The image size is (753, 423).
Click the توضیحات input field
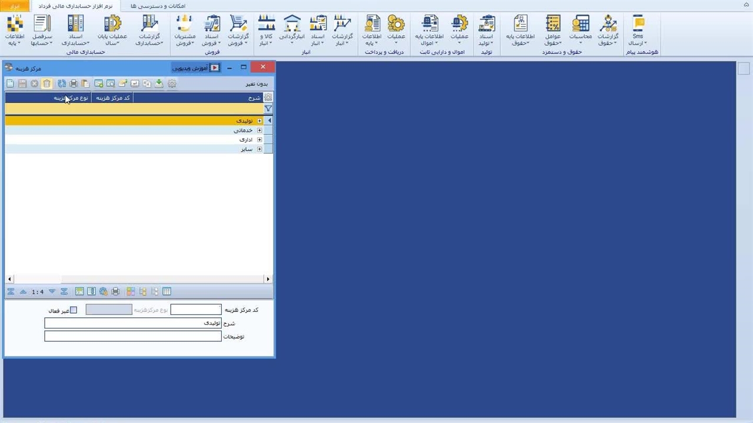(133, 337)
